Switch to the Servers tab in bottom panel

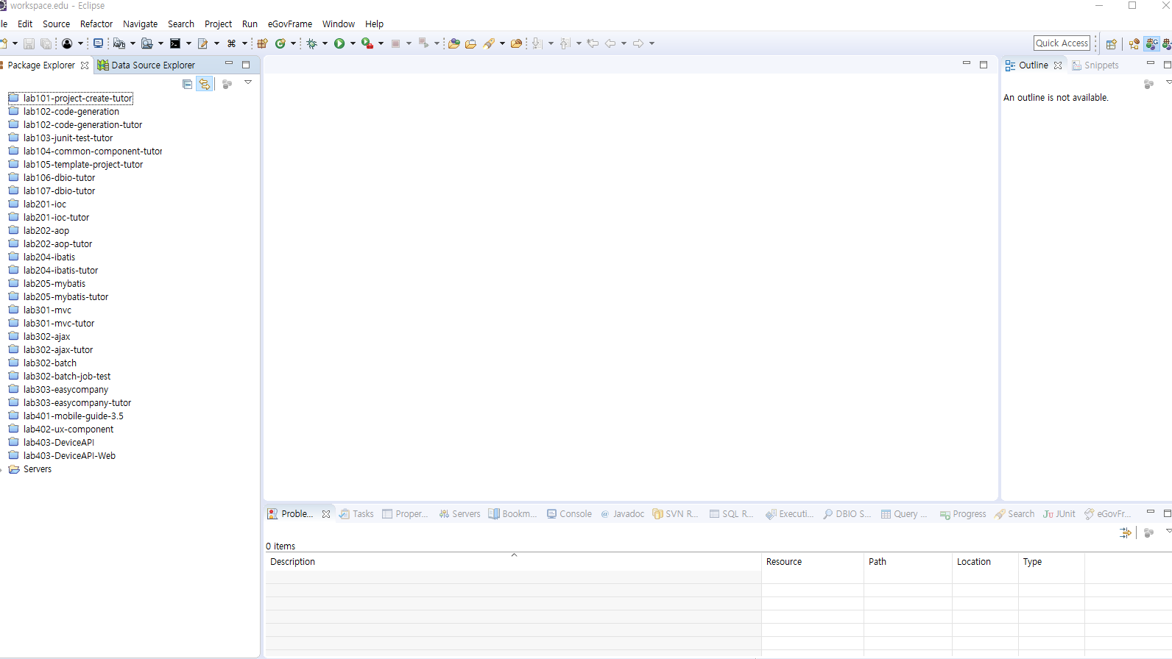(459, 514)
